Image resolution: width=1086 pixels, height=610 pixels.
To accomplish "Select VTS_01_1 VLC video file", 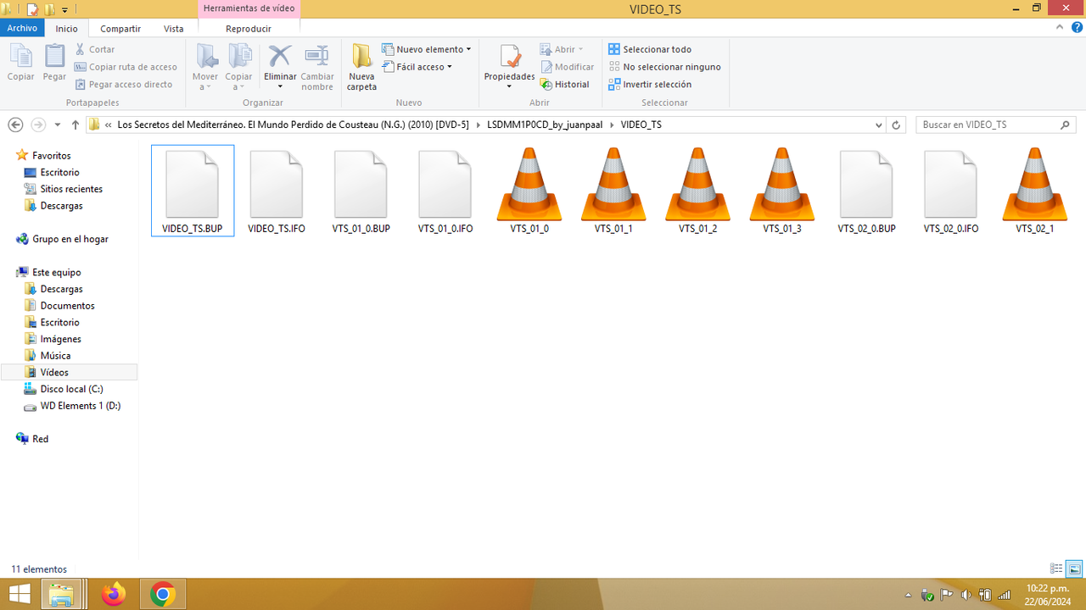I will click(613, 191).
